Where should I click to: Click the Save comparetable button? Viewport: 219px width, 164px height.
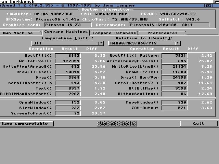click(x=27, y=124)
